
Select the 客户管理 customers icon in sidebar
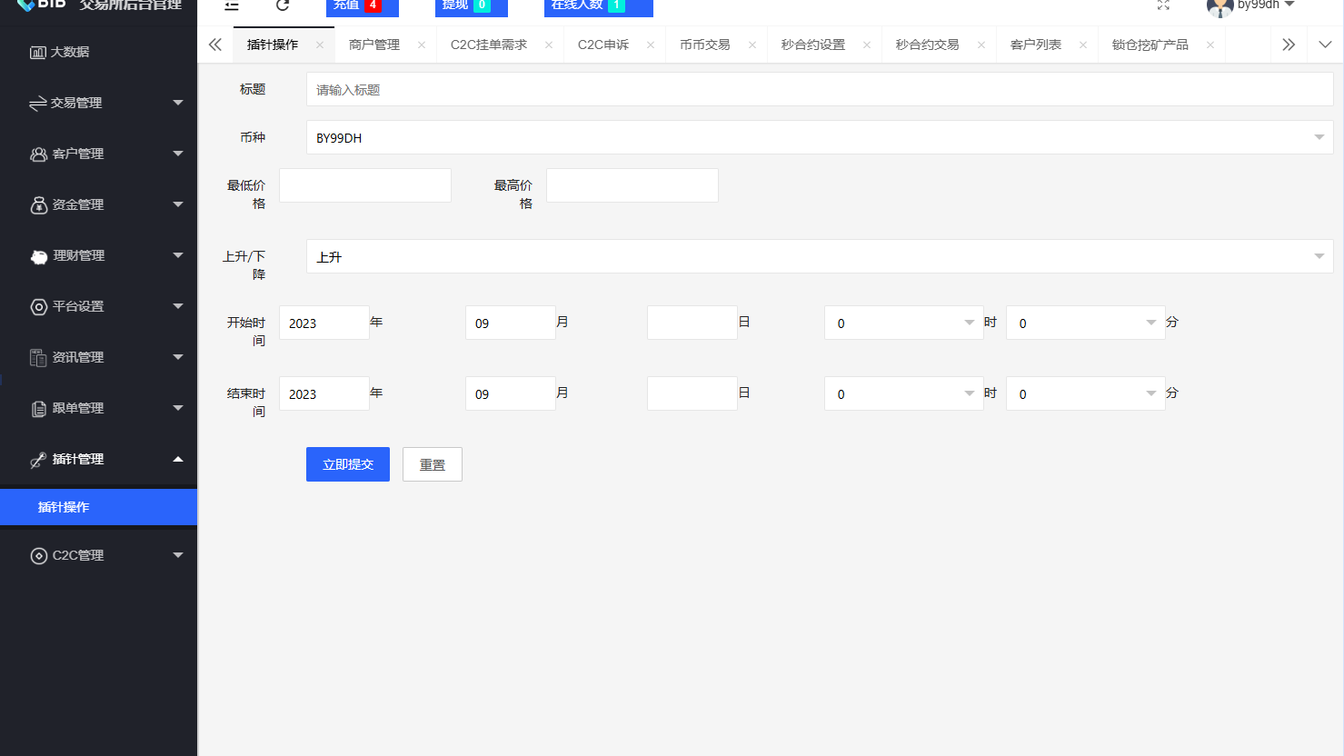click(x=37, y=154)
